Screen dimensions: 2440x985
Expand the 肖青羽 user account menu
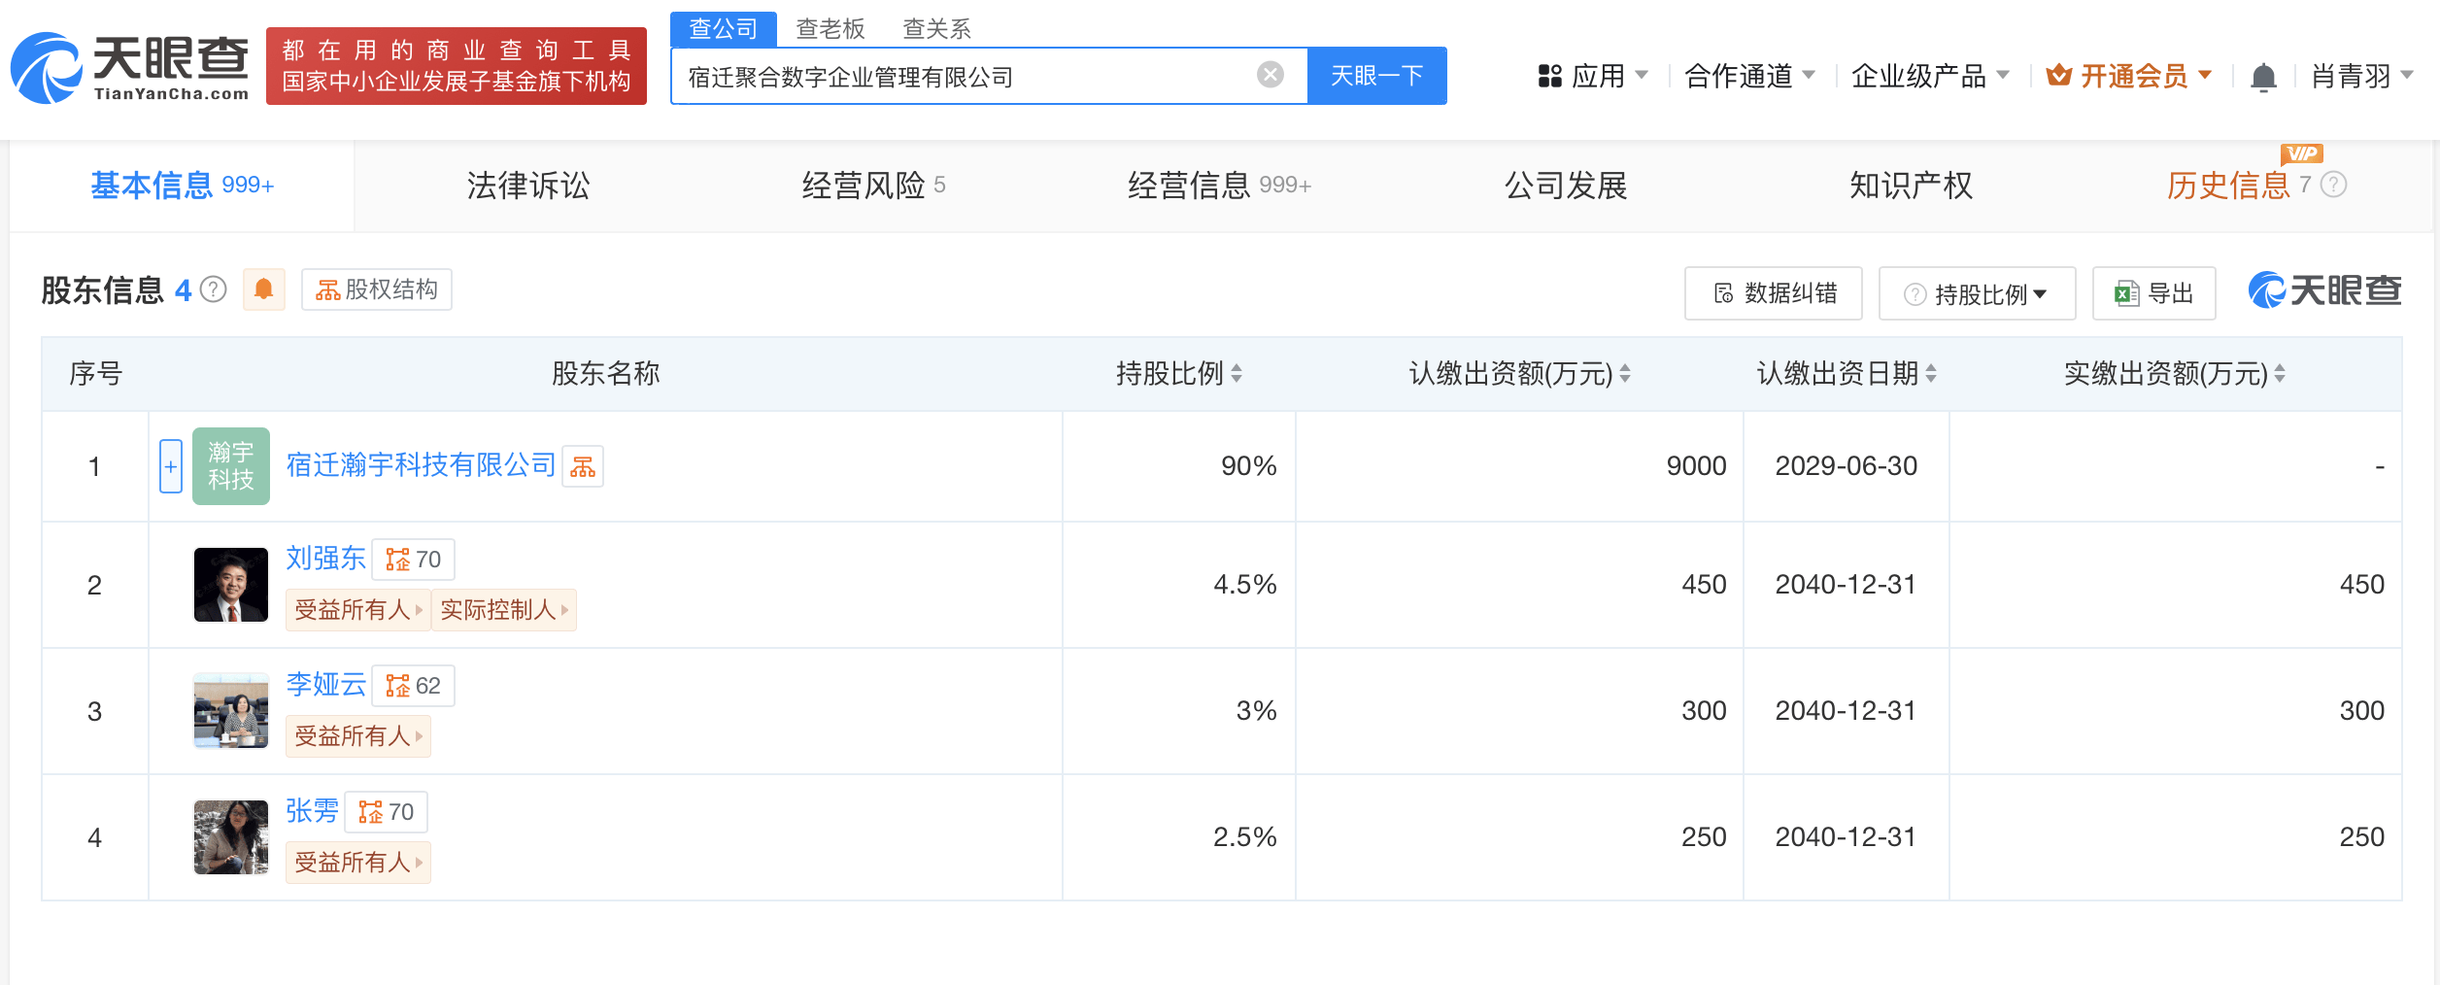pos(2361,76)
